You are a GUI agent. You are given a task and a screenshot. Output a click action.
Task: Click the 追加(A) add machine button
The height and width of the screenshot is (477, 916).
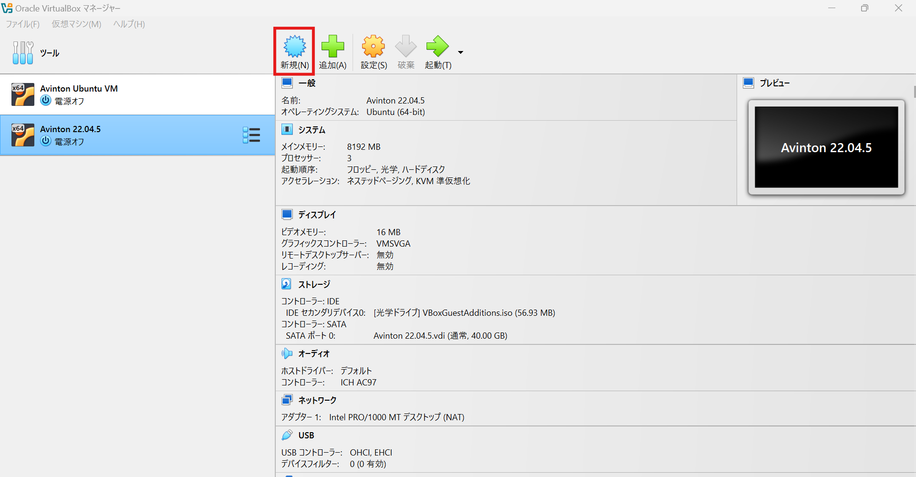333,52
